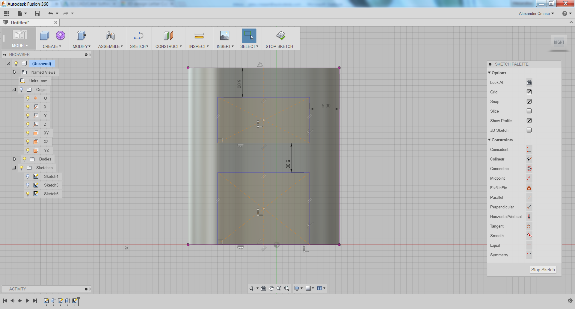575x309 pixels.
Task: Apply the Tangent constraint
Action: pyautogui.click(x=529, y=226)
